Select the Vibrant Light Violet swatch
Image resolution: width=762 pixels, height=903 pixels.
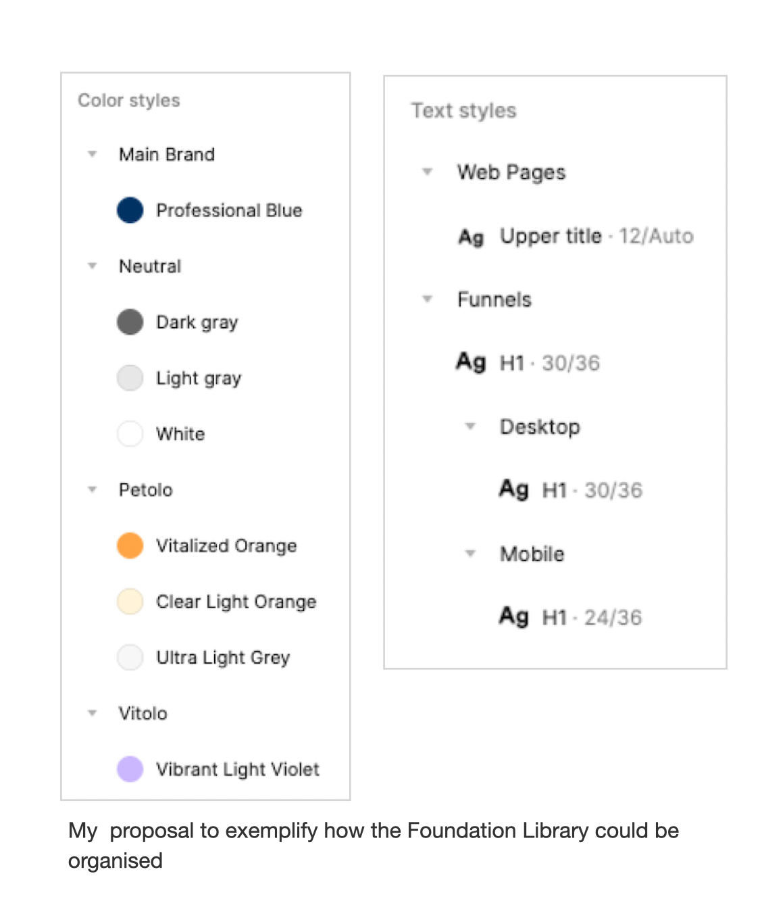pyautogui.click(x=130, y=769)
